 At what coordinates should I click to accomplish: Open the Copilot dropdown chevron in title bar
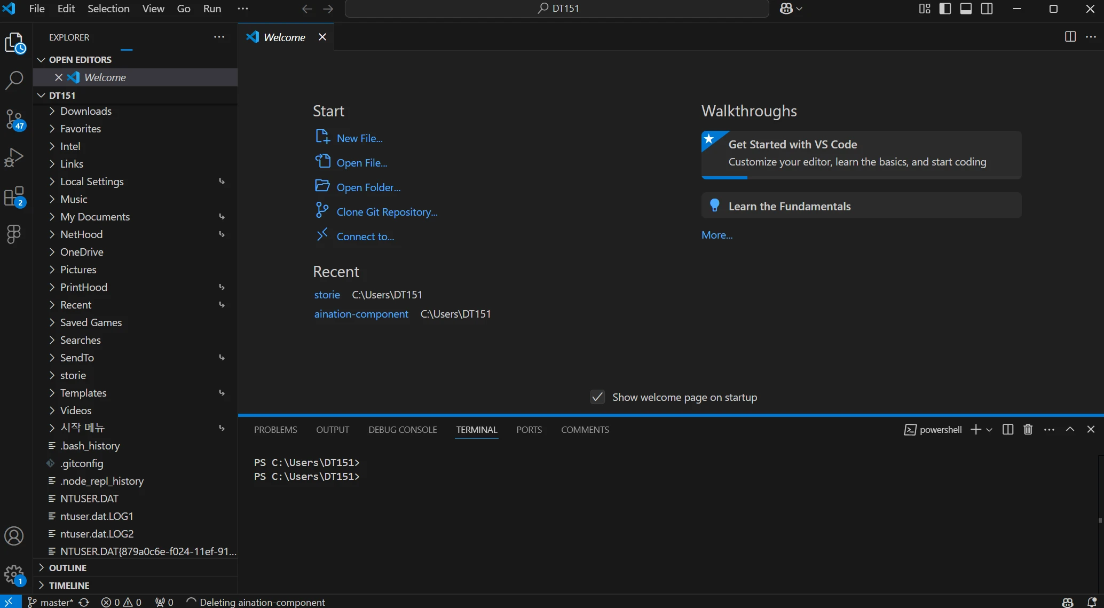(799, 9)
